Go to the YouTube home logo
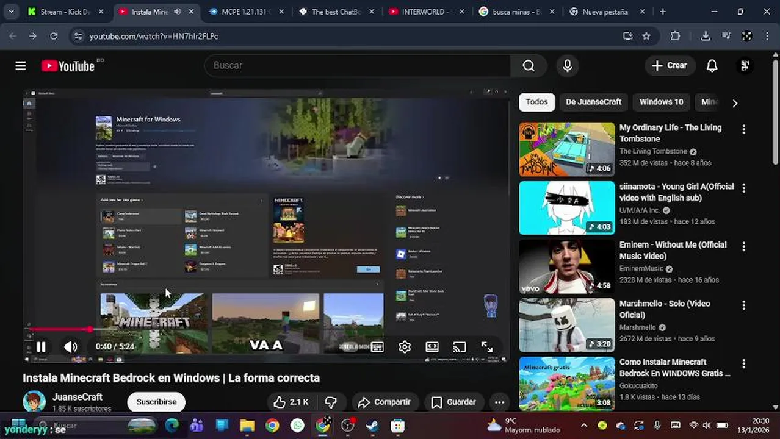 (x=68, y=66)
